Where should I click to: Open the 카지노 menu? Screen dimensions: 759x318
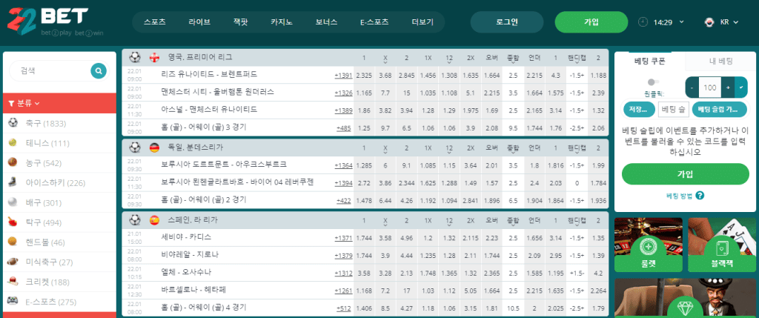click(x=281, y=21)
